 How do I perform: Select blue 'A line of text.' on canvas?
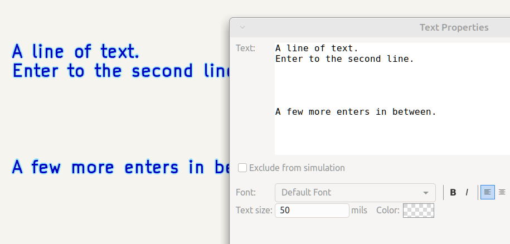click(x=75, y=52)
